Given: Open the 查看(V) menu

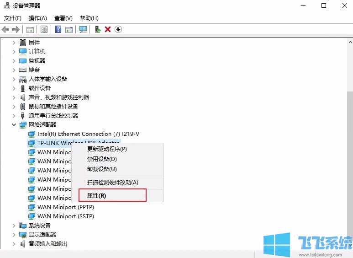Looking at the screenshot, I should tap(63, 18).
